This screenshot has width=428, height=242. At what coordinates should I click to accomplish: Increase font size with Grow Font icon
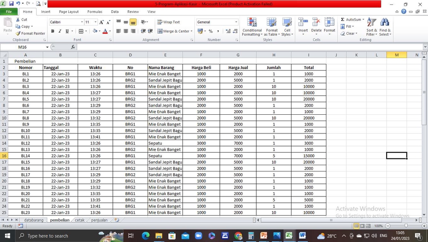102,22
